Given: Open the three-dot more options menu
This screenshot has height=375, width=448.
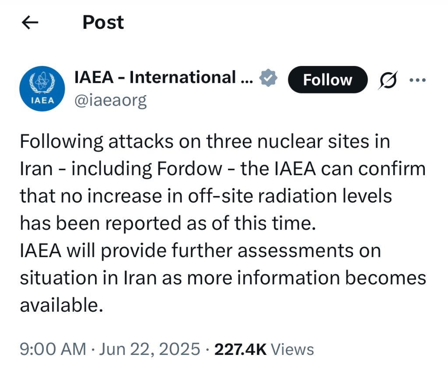Looking at the screenshot, I should pos(418,80).
